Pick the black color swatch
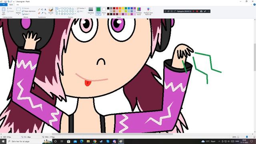The image size is (256, 144). click(x=108, y=8)
